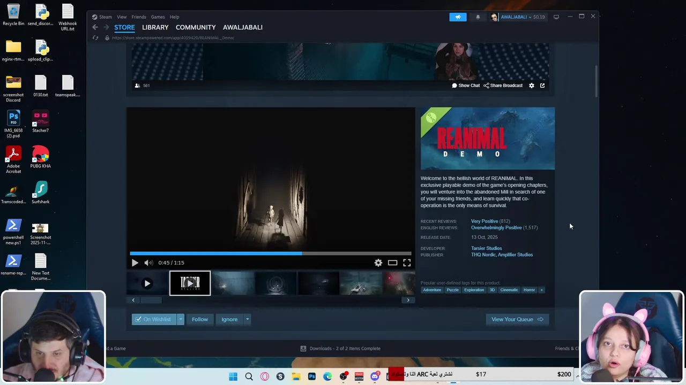Open Discord from the taskbar
The width and height of the screenshot is (686, 385).
click(x=375, y=376)
